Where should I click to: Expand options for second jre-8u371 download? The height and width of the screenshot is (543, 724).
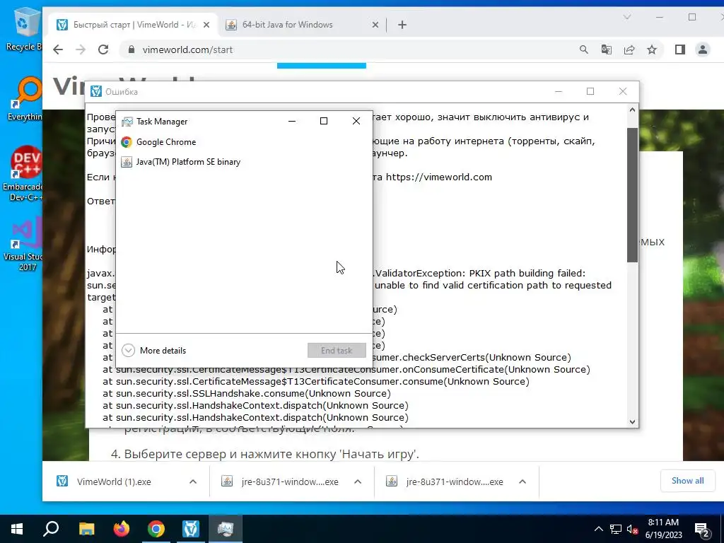(x=522, y=481)
